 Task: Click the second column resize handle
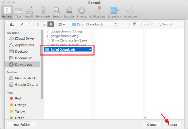click(145, 117)
